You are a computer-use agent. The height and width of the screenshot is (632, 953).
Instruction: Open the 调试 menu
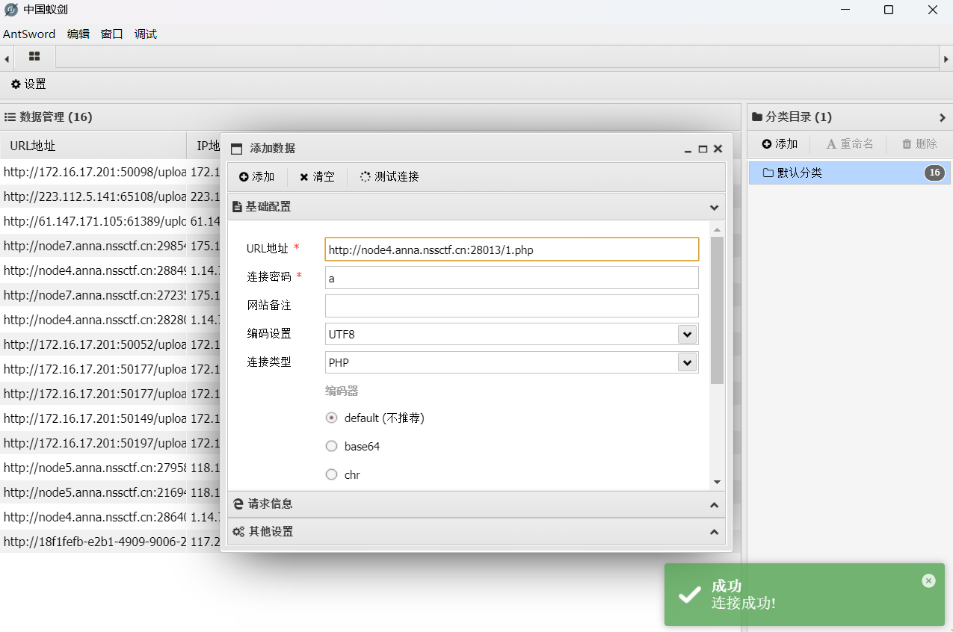(146, 34)
